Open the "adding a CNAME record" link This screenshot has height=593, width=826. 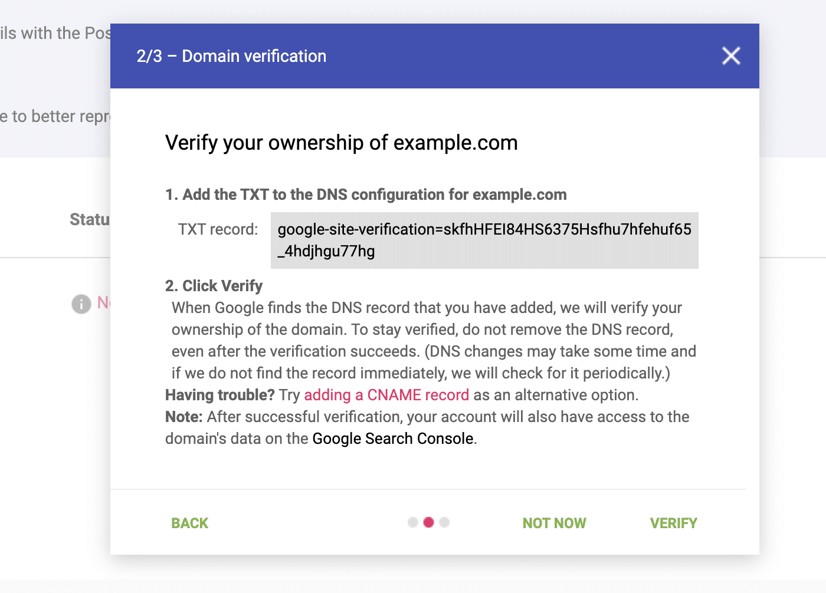point(386,395)
